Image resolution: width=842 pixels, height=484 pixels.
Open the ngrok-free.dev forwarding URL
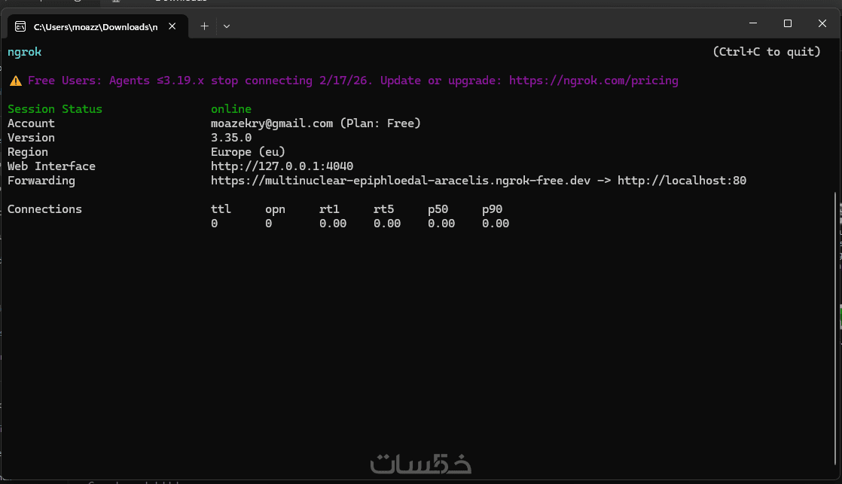pos(400,181)
